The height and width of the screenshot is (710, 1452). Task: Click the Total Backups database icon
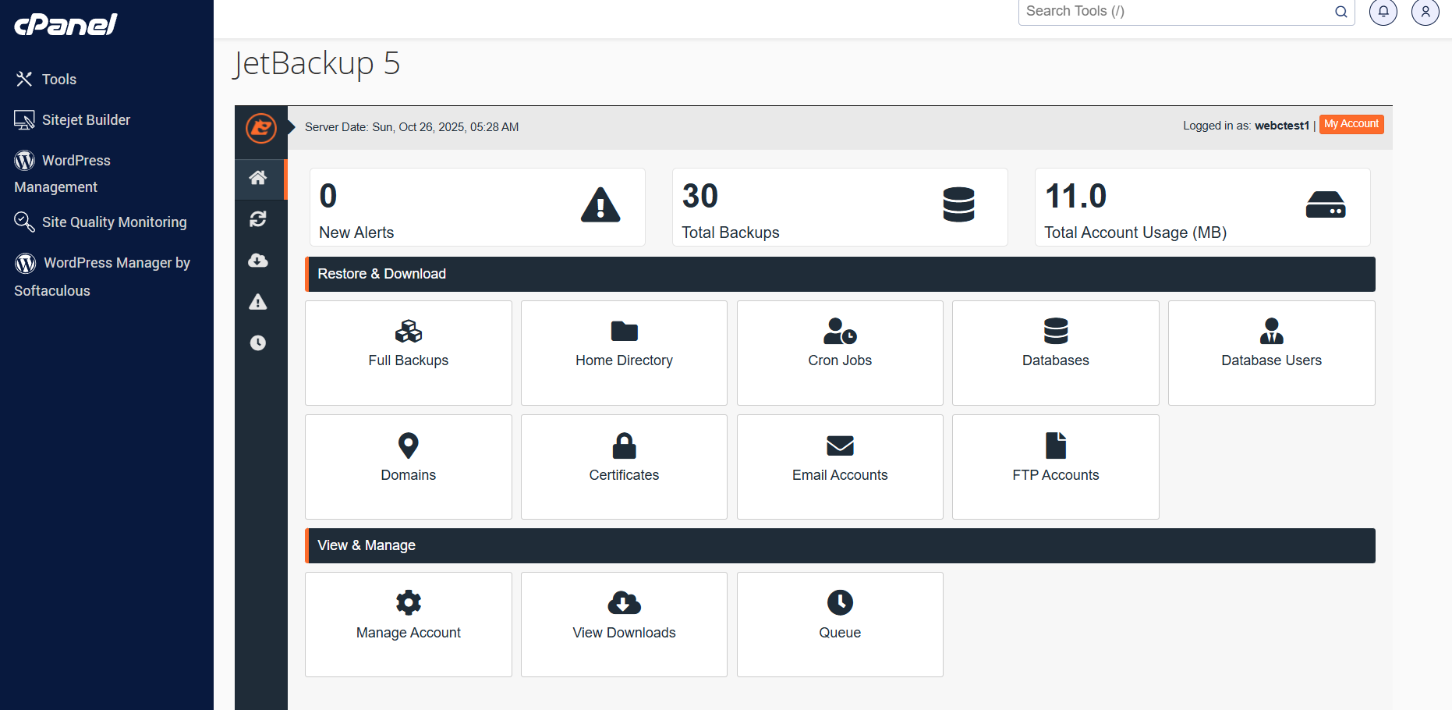[958, 204]
